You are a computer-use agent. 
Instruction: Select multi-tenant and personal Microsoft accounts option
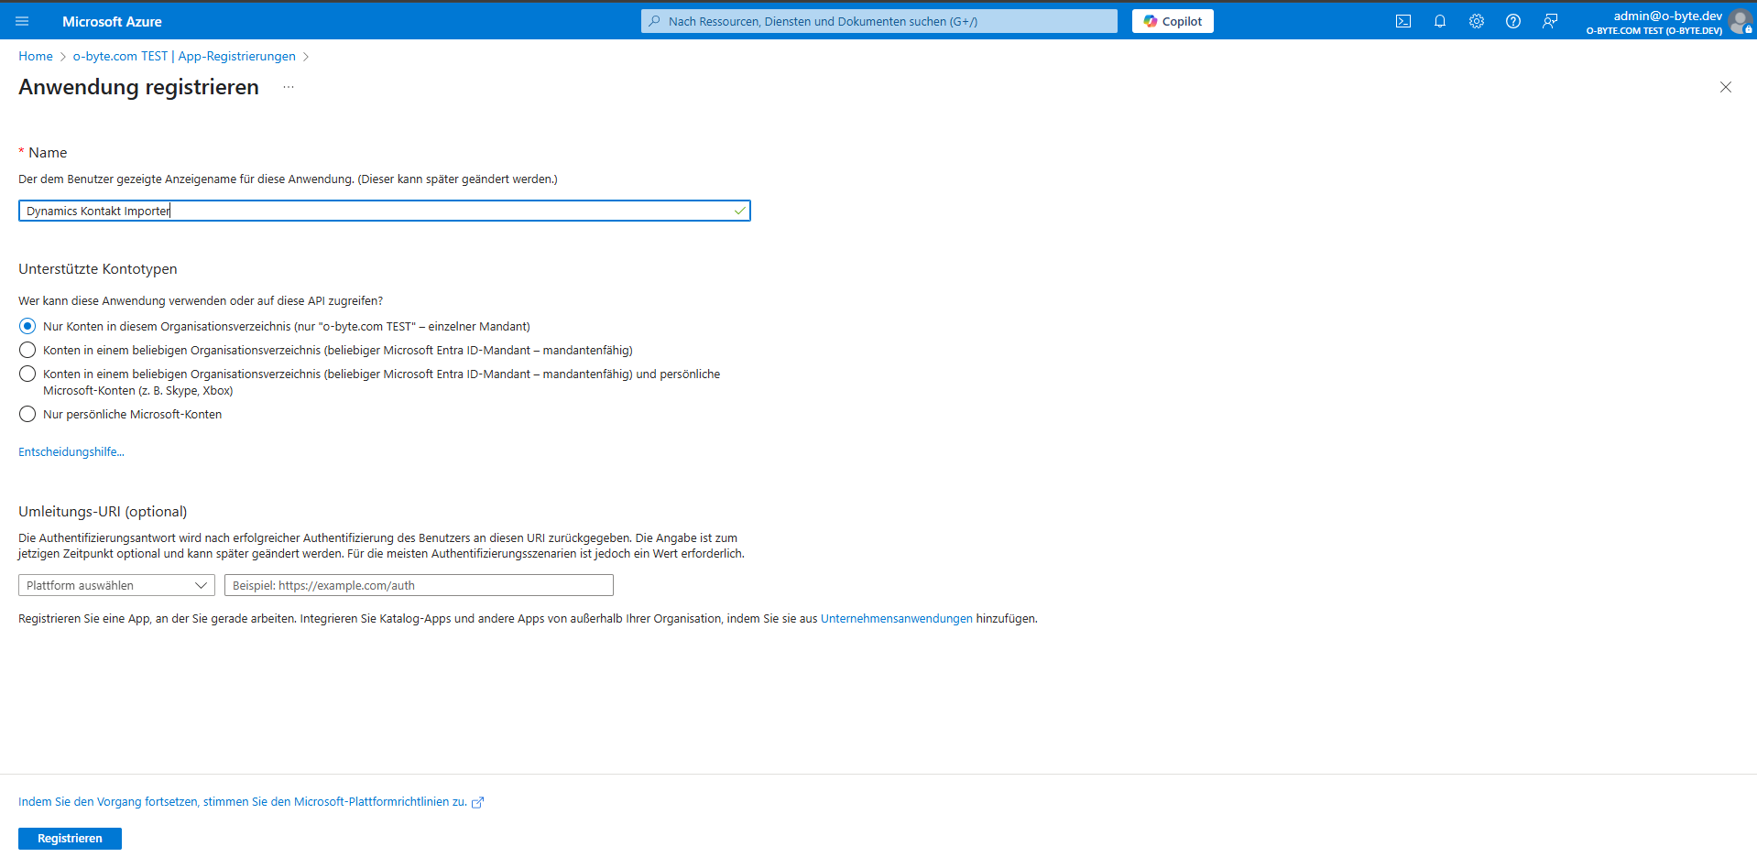(27, 374)
